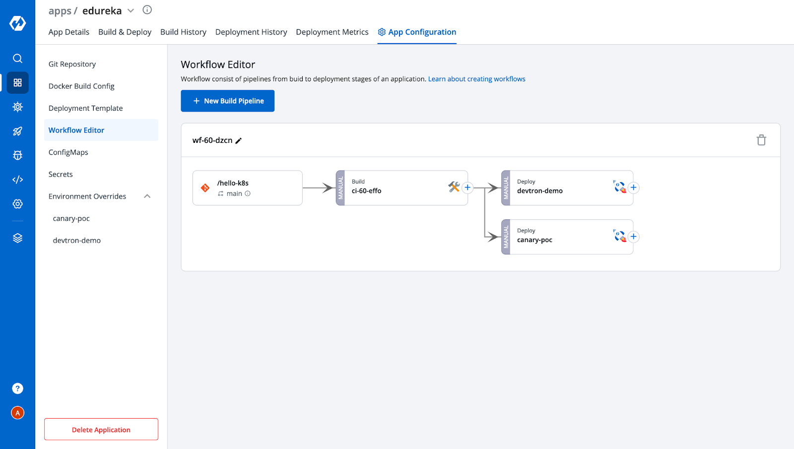Switch to Build & Deploy tab
794x449 pixels.
(125, 32)
